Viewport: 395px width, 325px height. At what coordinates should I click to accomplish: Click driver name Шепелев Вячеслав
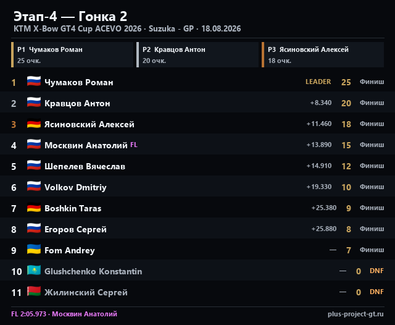[85, 166]
